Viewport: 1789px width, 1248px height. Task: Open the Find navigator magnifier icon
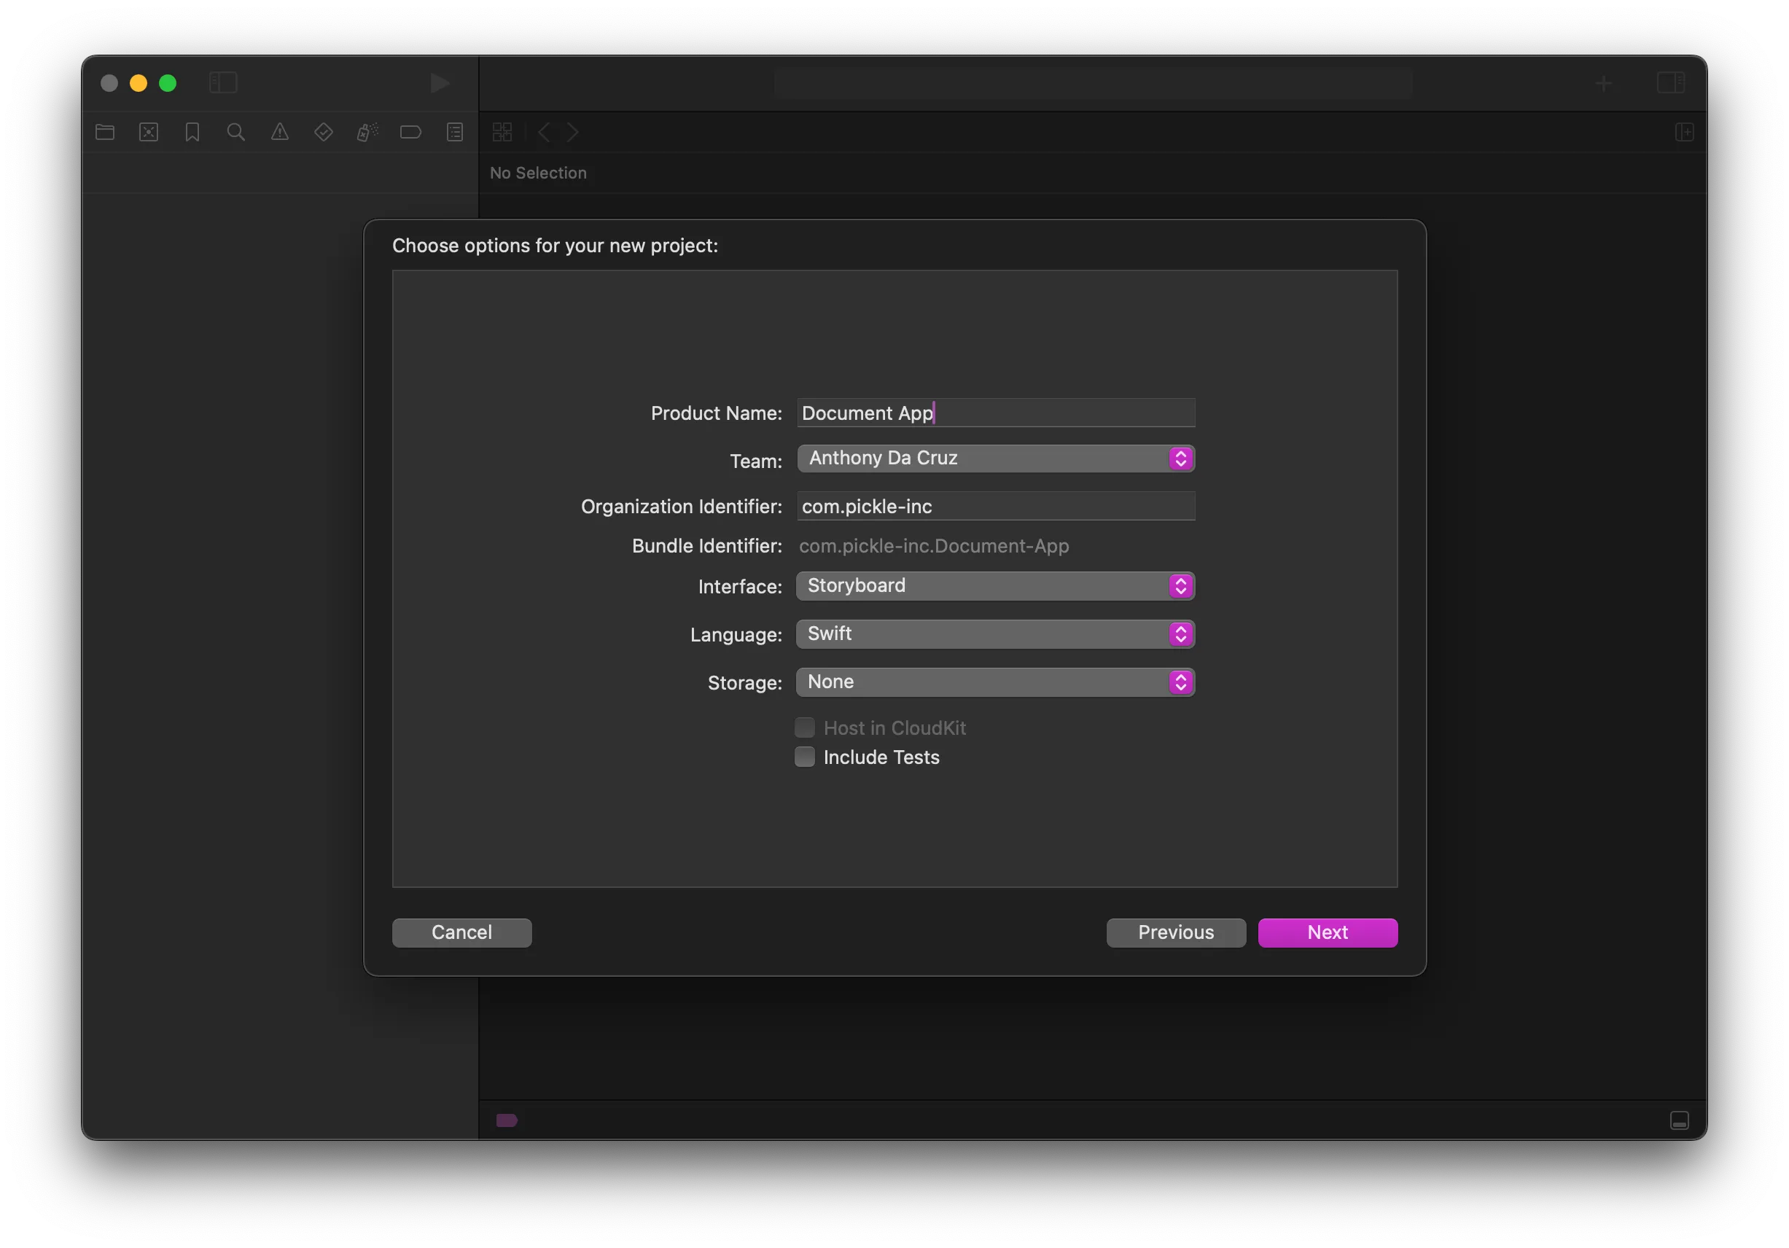tap(236, 132)
